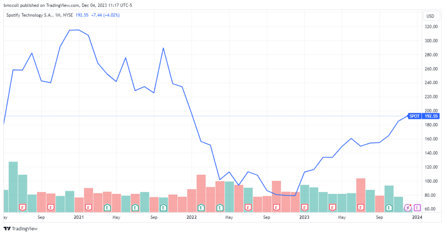Select the earnings marker directly above the 2023 label
This screenshot has width=445, height=235.
[304, 208]
